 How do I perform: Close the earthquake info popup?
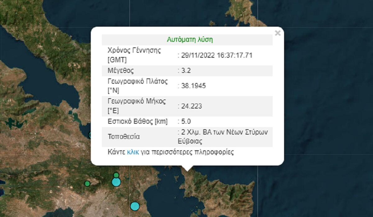(278, 33)
